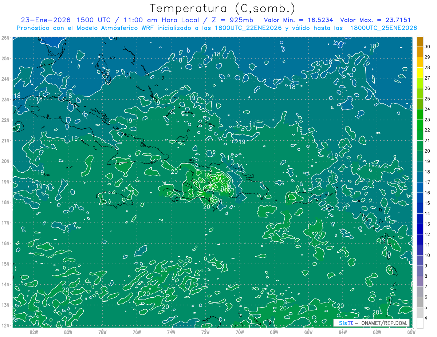The width and height of the screenshot is (437, 337).
Task: Click the "13N" latitude axis label
Action: (x=5, y=305)
